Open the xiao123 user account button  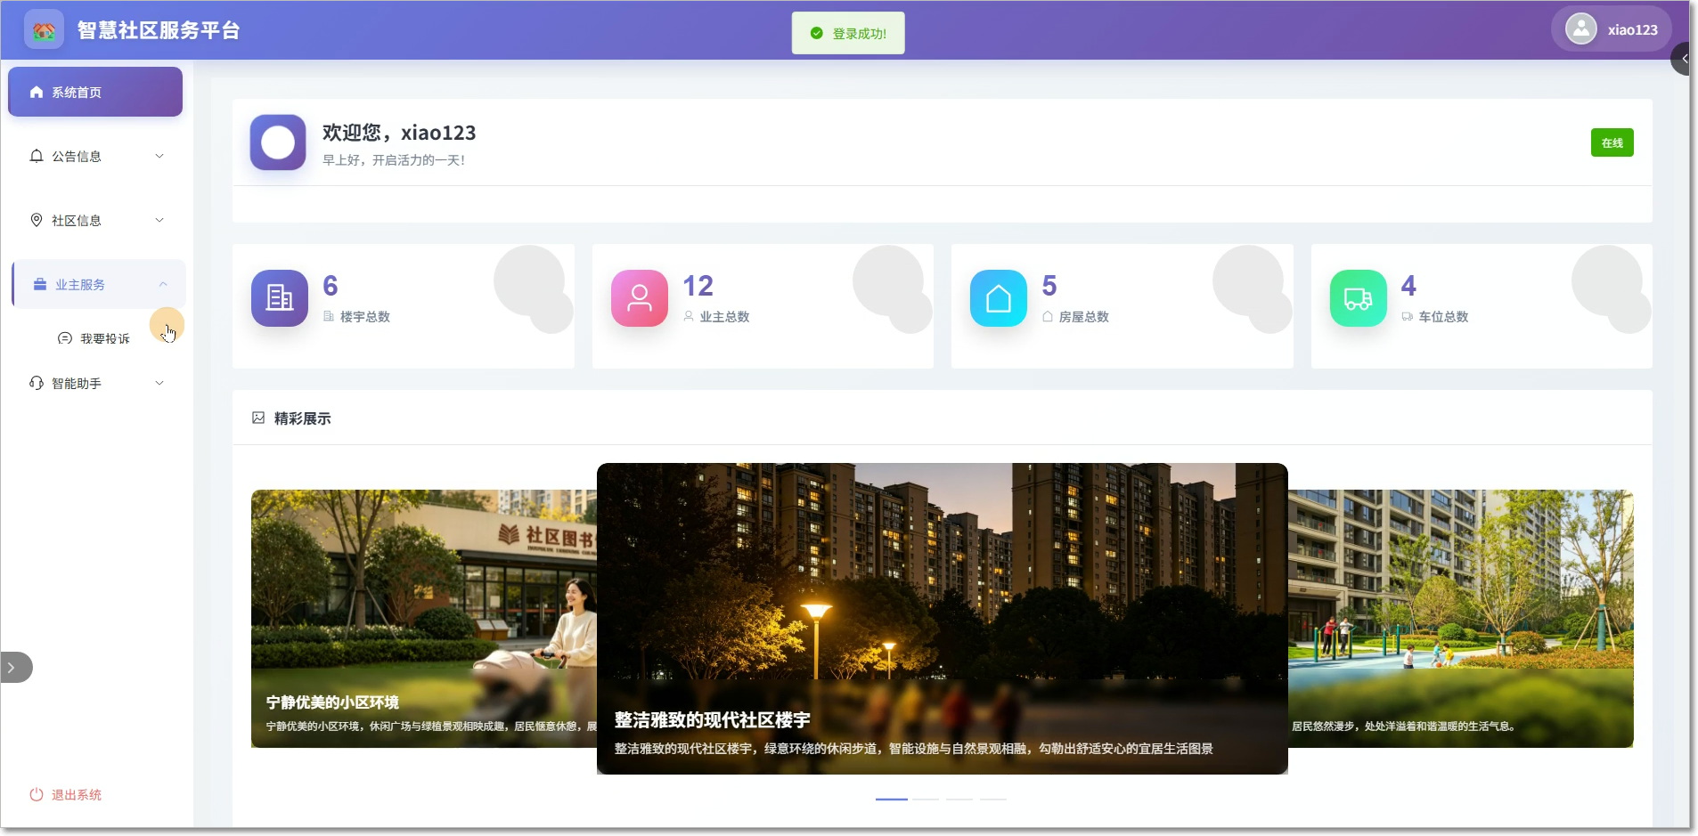click(1613, 29)
